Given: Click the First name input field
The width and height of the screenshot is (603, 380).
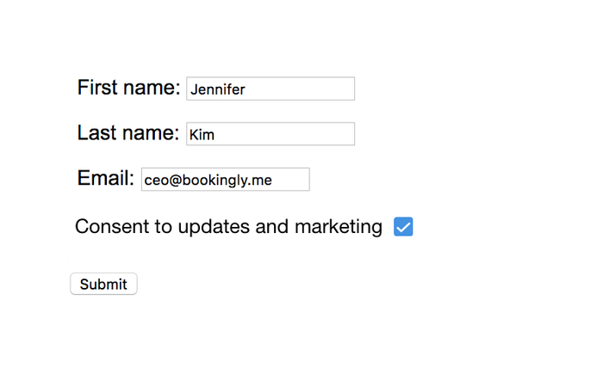Looking at the screenshot, I should [270, 89].
